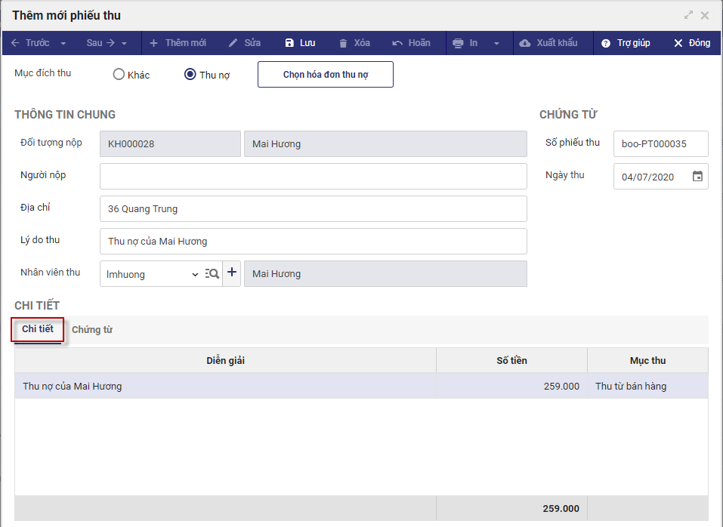Click the Ngày thu date field
Viewport: 723px width, 527px height.
pos(661,177)
